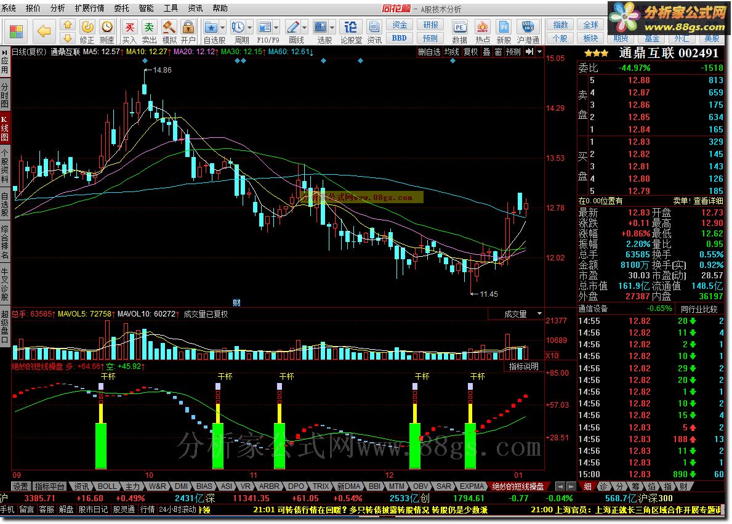The image size is (732, 524).
Task: Open the 热点 hot topics icon
Action: pyautogui.click(x=482, y=32)
